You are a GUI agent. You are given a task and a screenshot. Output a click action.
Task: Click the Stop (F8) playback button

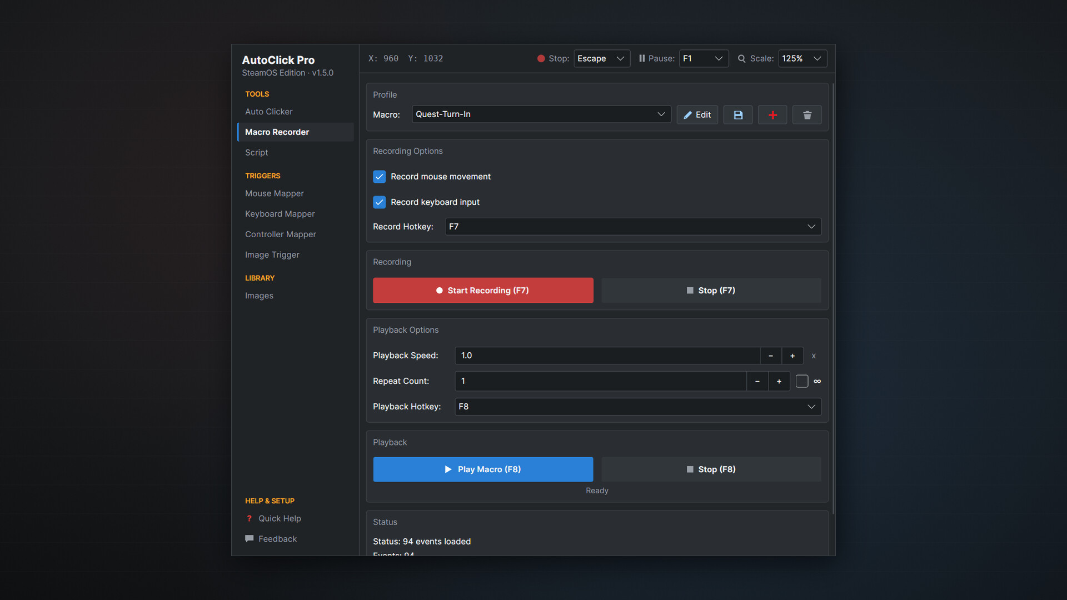click(711, 469)
